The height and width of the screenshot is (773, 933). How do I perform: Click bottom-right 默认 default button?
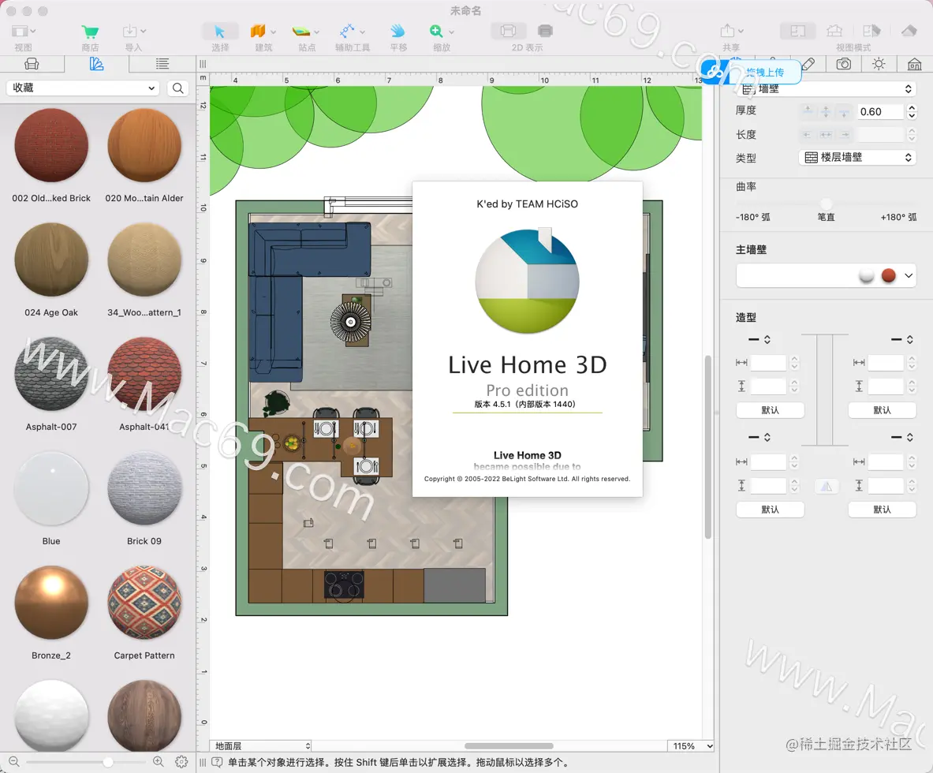click(882, 510)
